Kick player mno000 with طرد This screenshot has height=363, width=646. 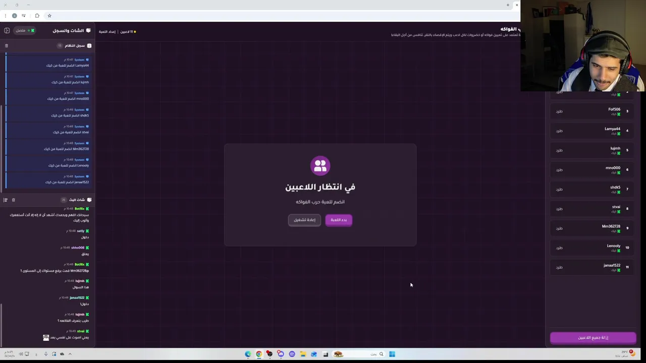[559, 170]
